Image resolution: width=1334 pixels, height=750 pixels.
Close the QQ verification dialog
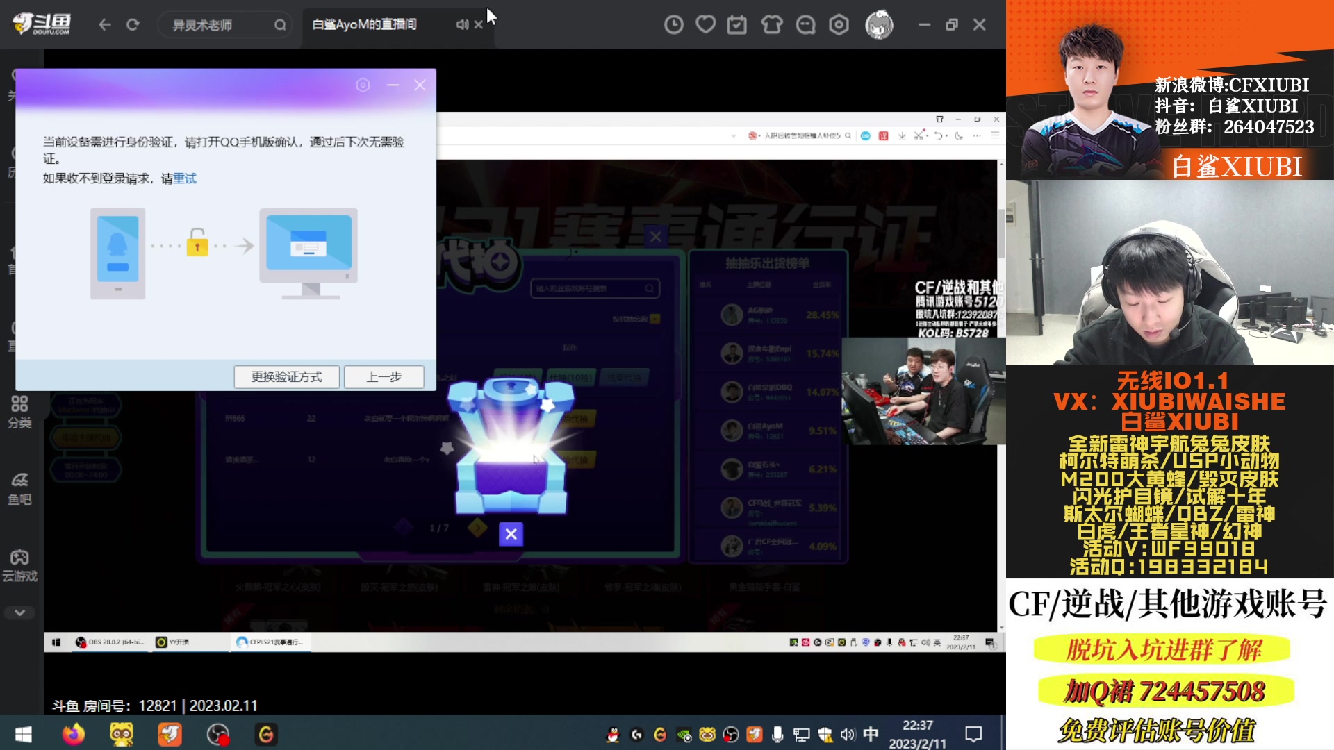click(x=420, y=85)
